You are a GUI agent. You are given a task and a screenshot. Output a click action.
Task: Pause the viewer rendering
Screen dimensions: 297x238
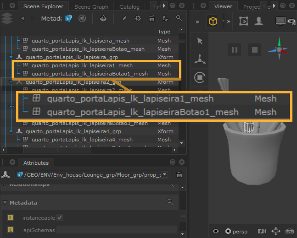[x=234, y=49]
